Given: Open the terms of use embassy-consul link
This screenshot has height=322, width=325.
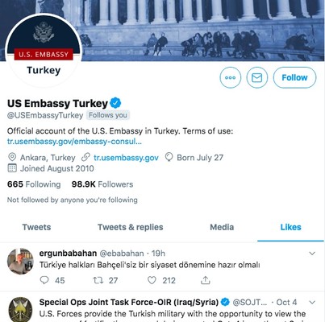Looking at the screenshot, I should coord(74,142).
